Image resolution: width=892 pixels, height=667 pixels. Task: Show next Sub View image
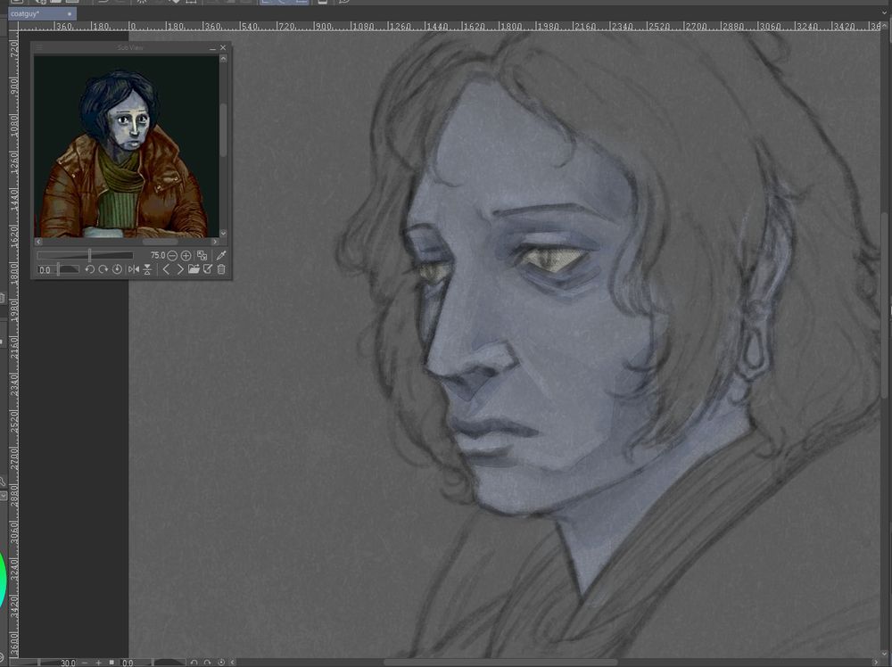[179, 269]
